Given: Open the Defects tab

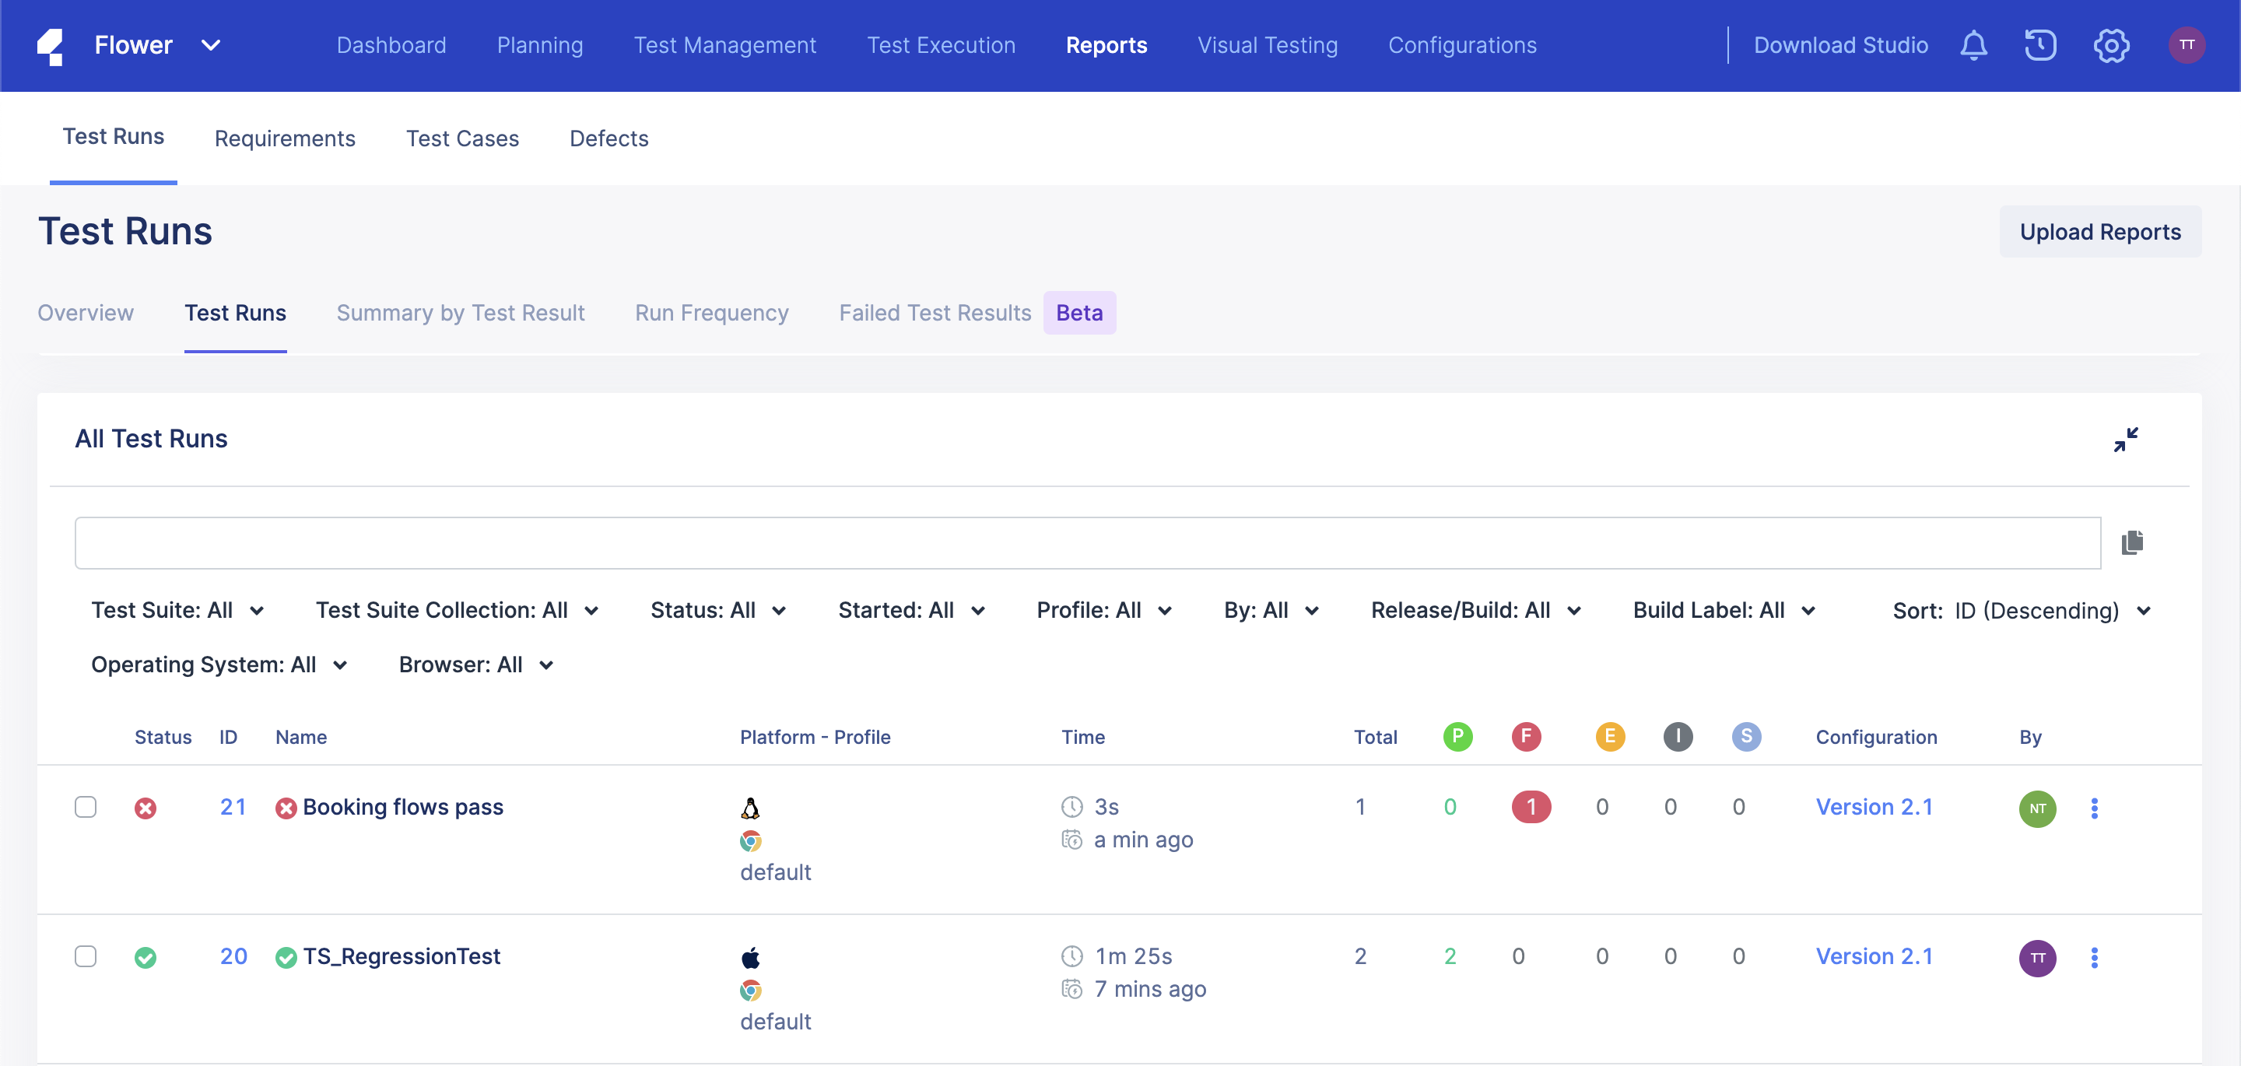Looking at the screenshot, I should 608,139.
